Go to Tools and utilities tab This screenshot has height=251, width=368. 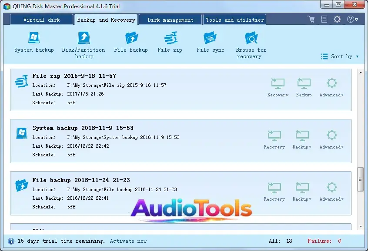(235, 20)
